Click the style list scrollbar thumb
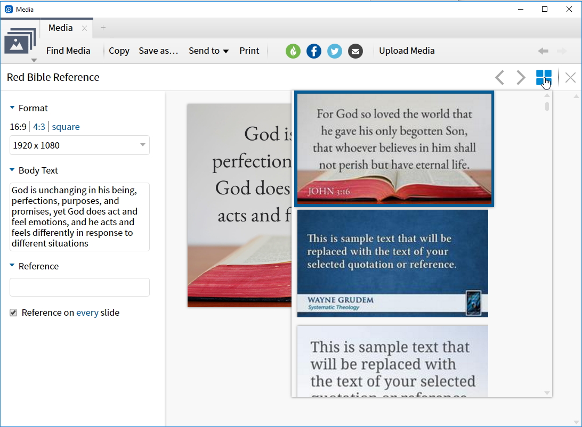 coord(547,106)
